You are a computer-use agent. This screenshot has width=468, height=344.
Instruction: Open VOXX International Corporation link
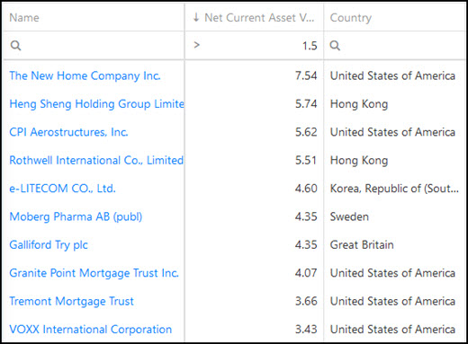pyautogui.click(x=91, y=329)
